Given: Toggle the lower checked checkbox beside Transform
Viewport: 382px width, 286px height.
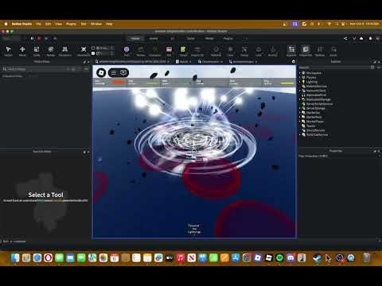Looking at the screenshot, I should 93,53.
